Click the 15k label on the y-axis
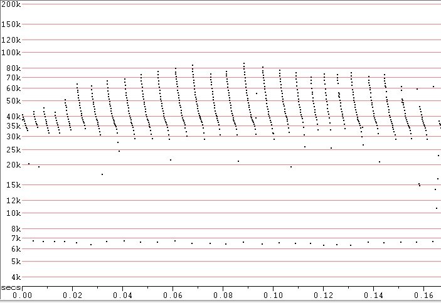The width and height of the screenshot is (441, 303). click(13, 185)
